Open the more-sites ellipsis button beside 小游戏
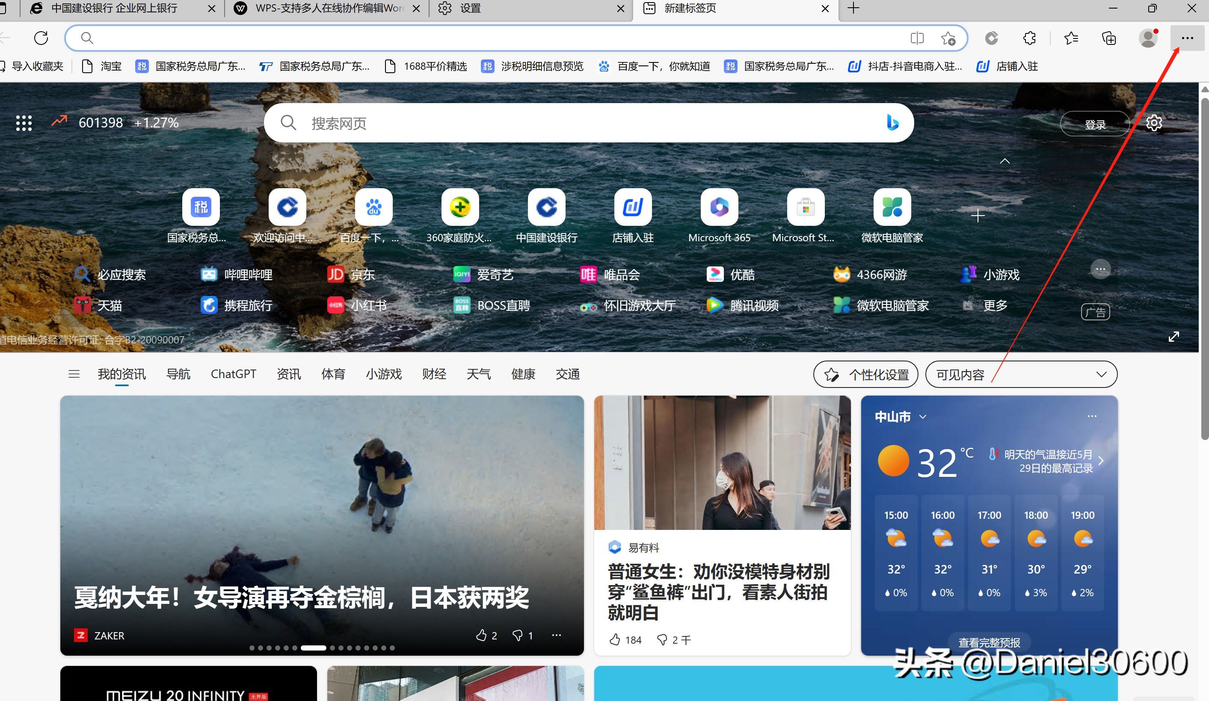Viewport: 1209px width, 701px height. 1101,269
